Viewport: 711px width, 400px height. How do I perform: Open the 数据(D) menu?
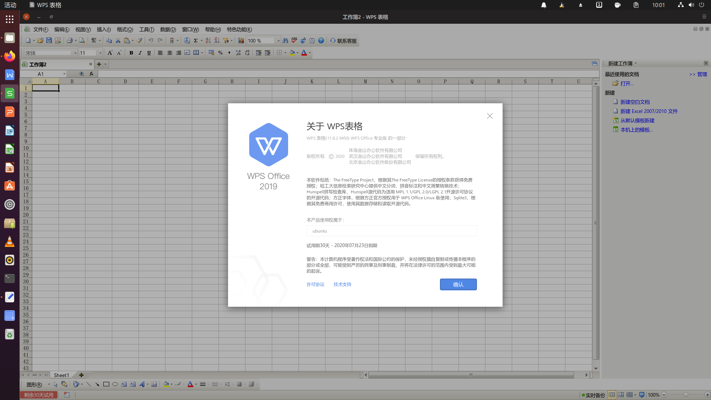168,30
